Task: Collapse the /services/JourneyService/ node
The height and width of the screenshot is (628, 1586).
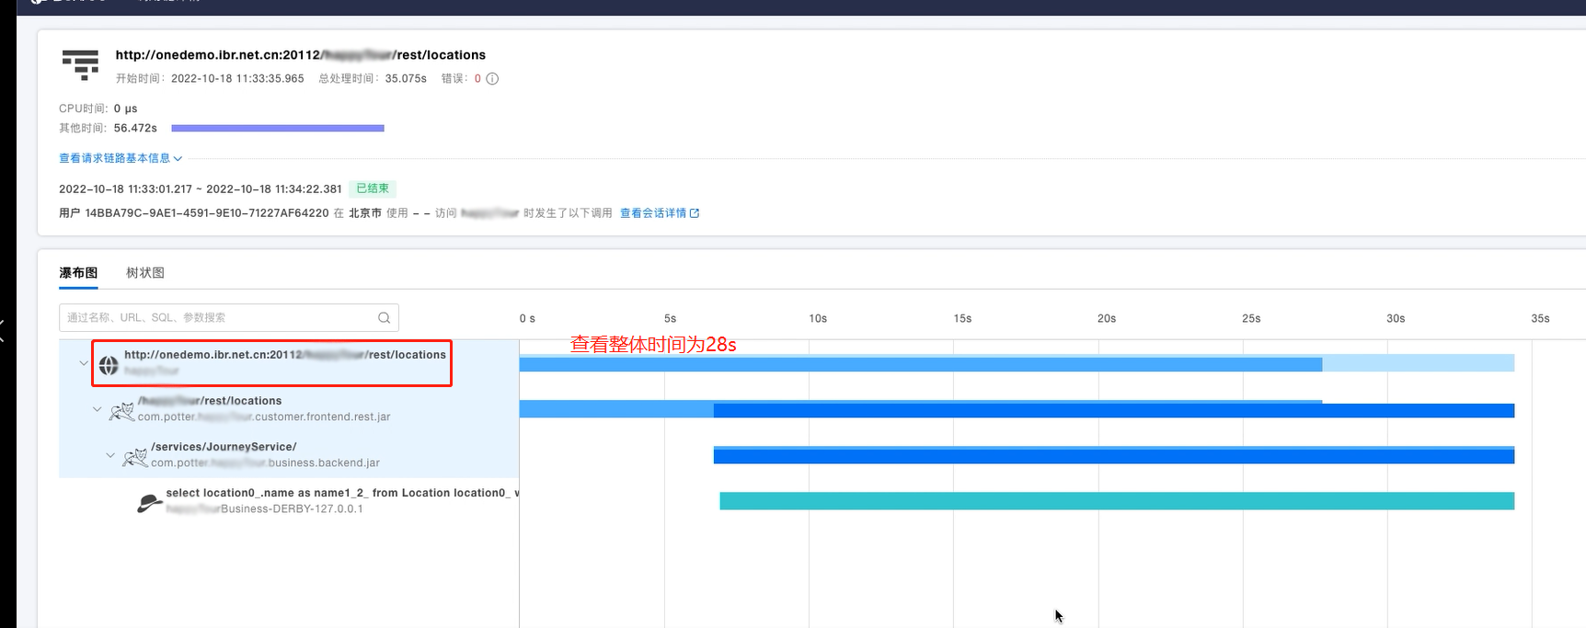Action: 110,455
